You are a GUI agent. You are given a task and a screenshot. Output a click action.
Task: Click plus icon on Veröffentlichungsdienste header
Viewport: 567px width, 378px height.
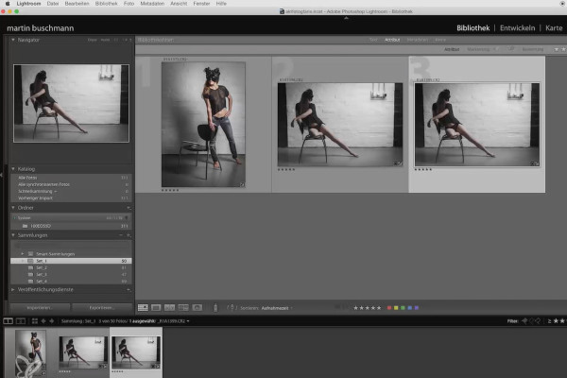(129, 290)
